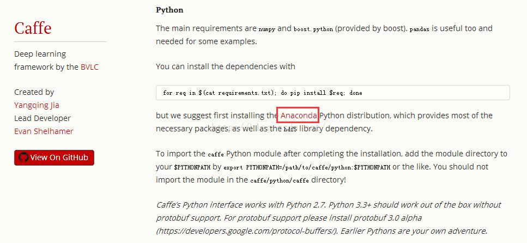Viewport: 527px width, 243px height.
Task: Click the caffe/python/caffe directory text
Action: pyautogui.click(x=280, y=180)
